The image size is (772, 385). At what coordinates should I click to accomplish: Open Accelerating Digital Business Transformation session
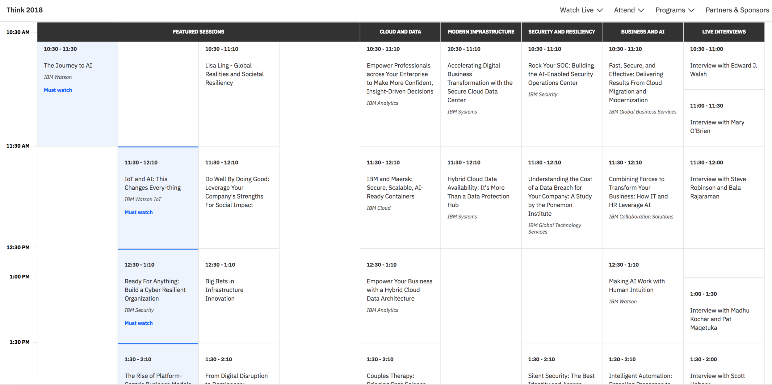pos(480,83)
